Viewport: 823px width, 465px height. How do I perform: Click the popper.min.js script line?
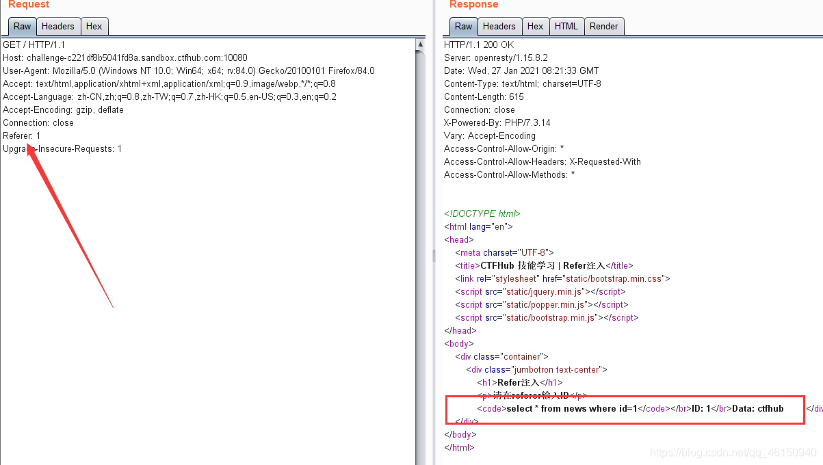541,305
